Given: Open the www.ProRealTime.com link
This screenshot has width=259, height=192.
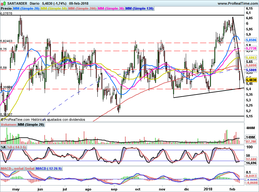Looking at the screenshot, I should (238, 3).
